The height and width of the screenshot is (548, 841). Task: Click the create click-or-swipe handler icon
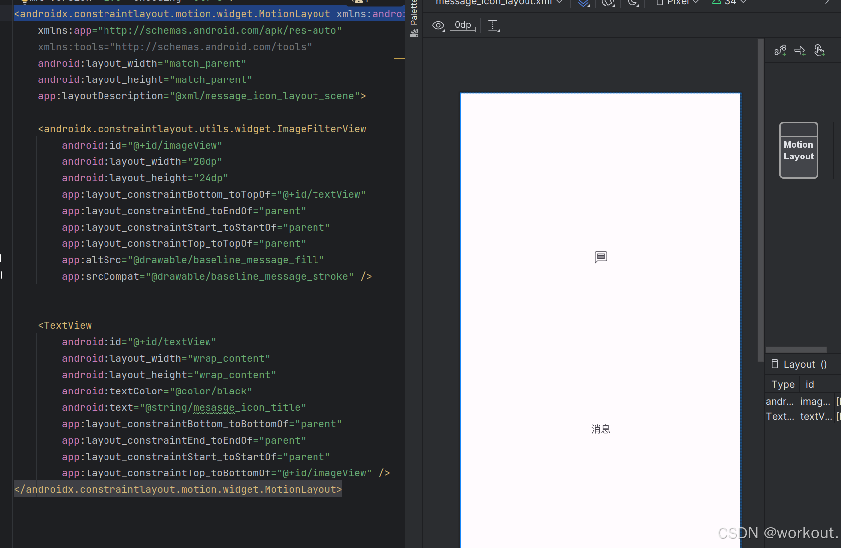pyautogui.click(x=820, y=50)
